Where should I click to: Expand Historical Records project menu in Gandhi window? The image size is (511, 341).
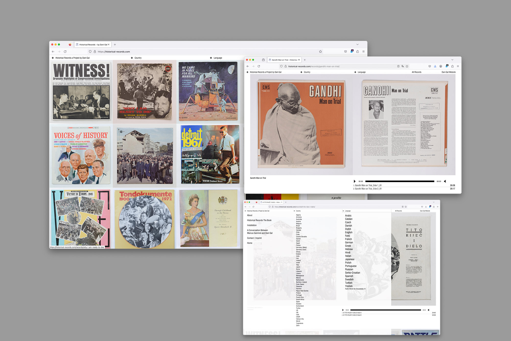click(264, 72)
